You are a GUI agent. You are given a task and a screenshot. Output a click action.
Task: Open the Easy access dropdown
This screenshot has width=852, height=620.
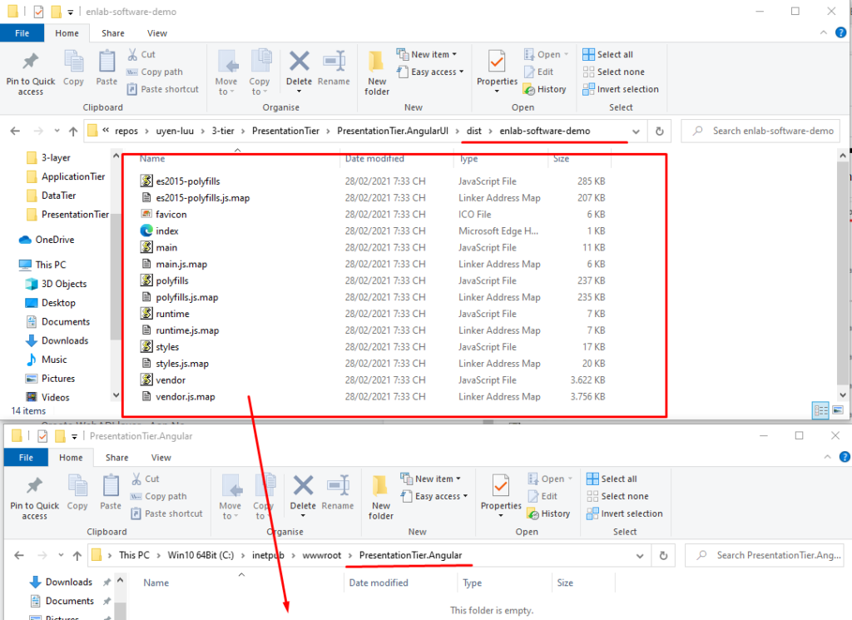tap(430, 72)
